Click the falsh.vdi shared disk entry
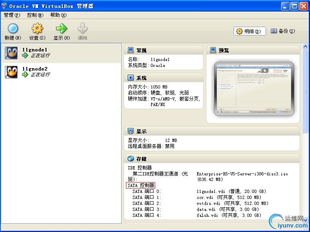Image resolution: width=310 pixels, height=232 pixels. [x=229, y=215]
